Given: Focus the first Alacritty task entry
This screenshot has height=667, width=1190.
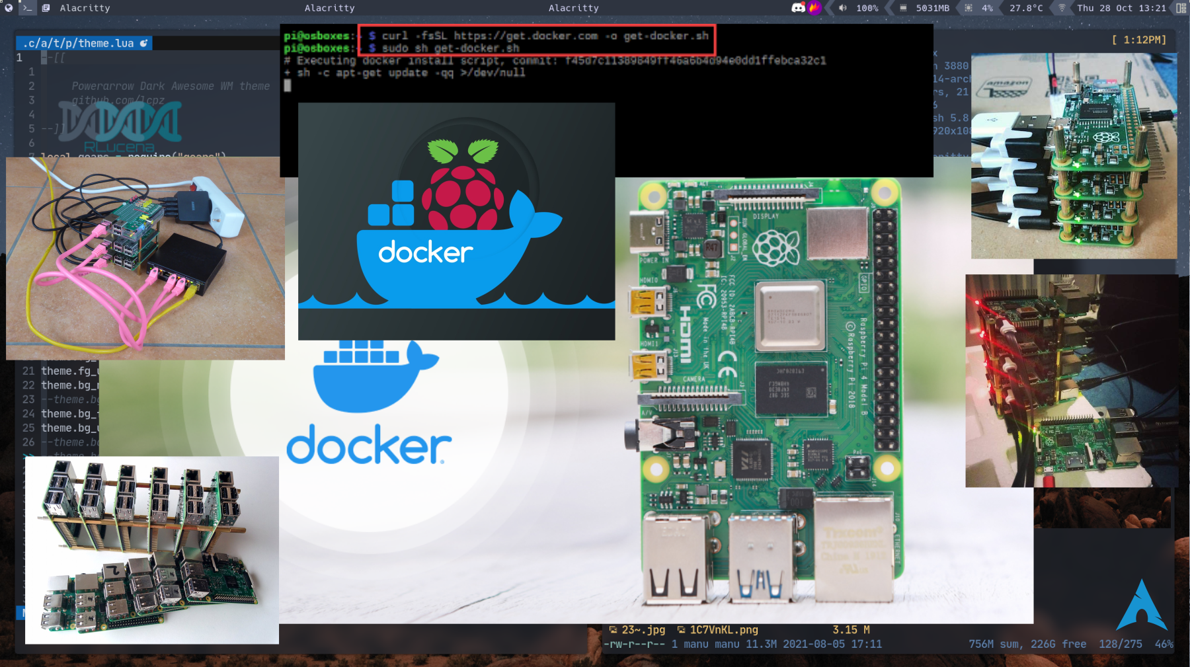Looking at the screenshot, I should [x=85, y=8].
